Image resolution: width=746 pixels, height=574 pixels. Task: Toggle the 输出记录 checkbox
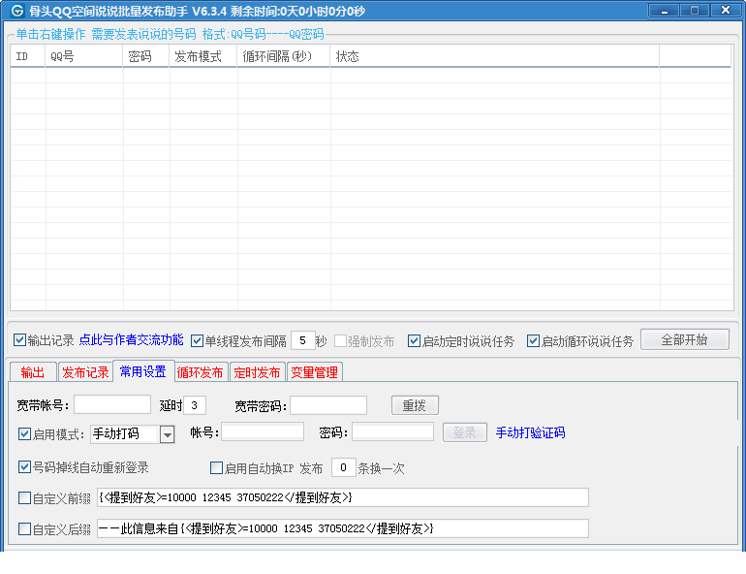[19, 339]
